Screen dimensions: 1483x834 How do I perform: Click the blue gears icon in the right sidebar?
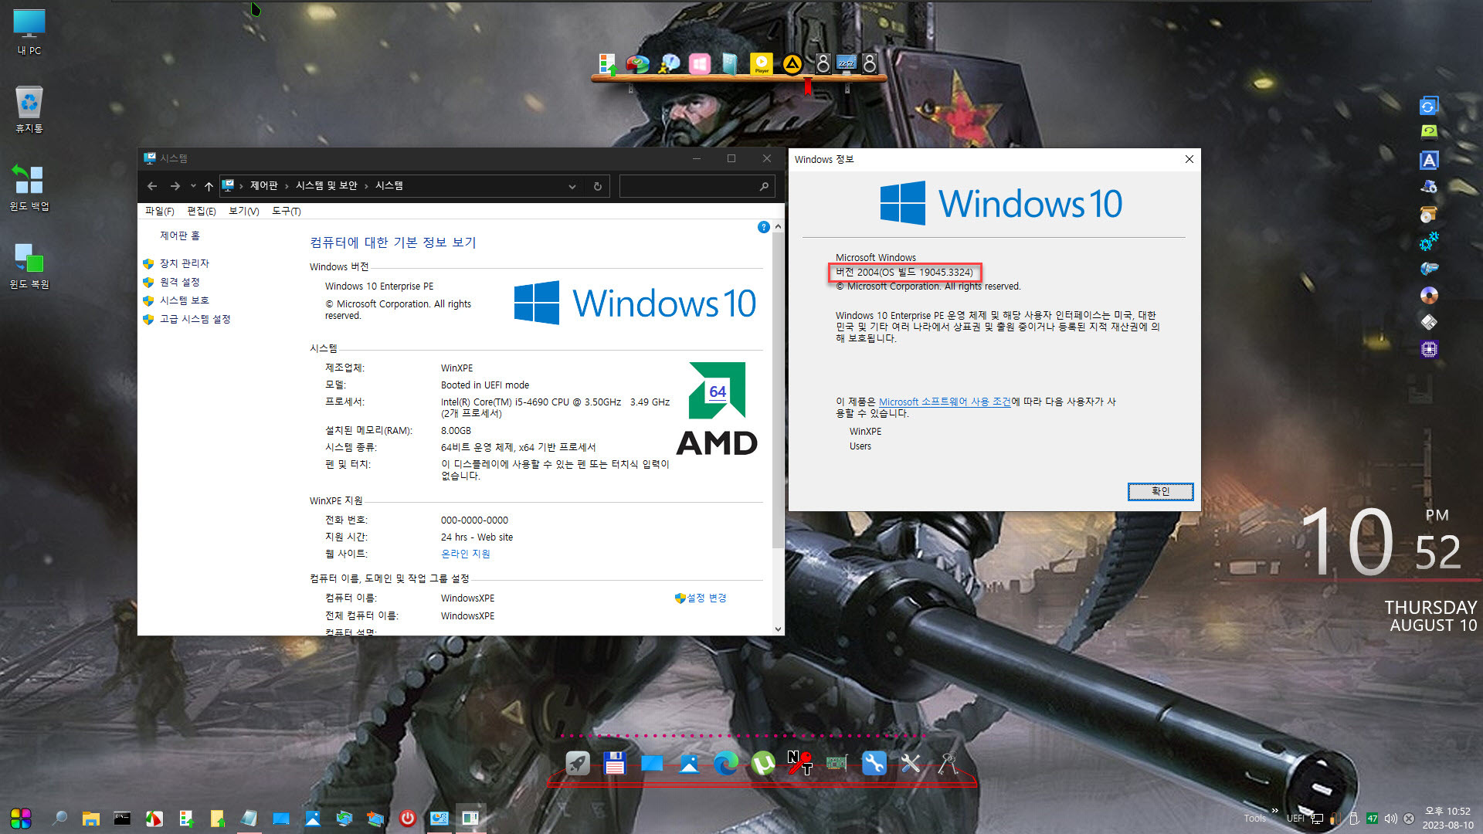tap(1429, 241)
